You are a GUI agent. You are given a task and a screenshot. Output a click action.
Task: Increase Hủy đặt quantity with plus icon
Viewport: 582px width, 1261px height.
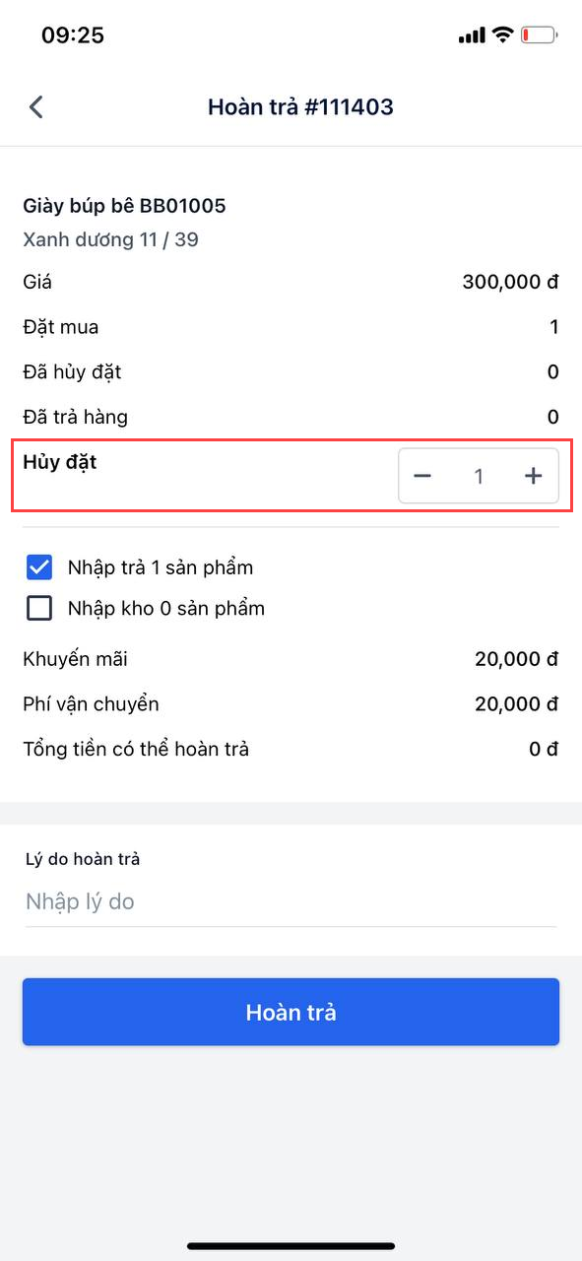coord(533,476)
